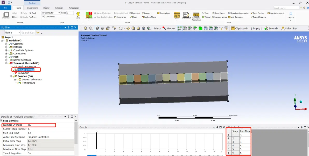Switch to the Selection tab

point(59,8)
